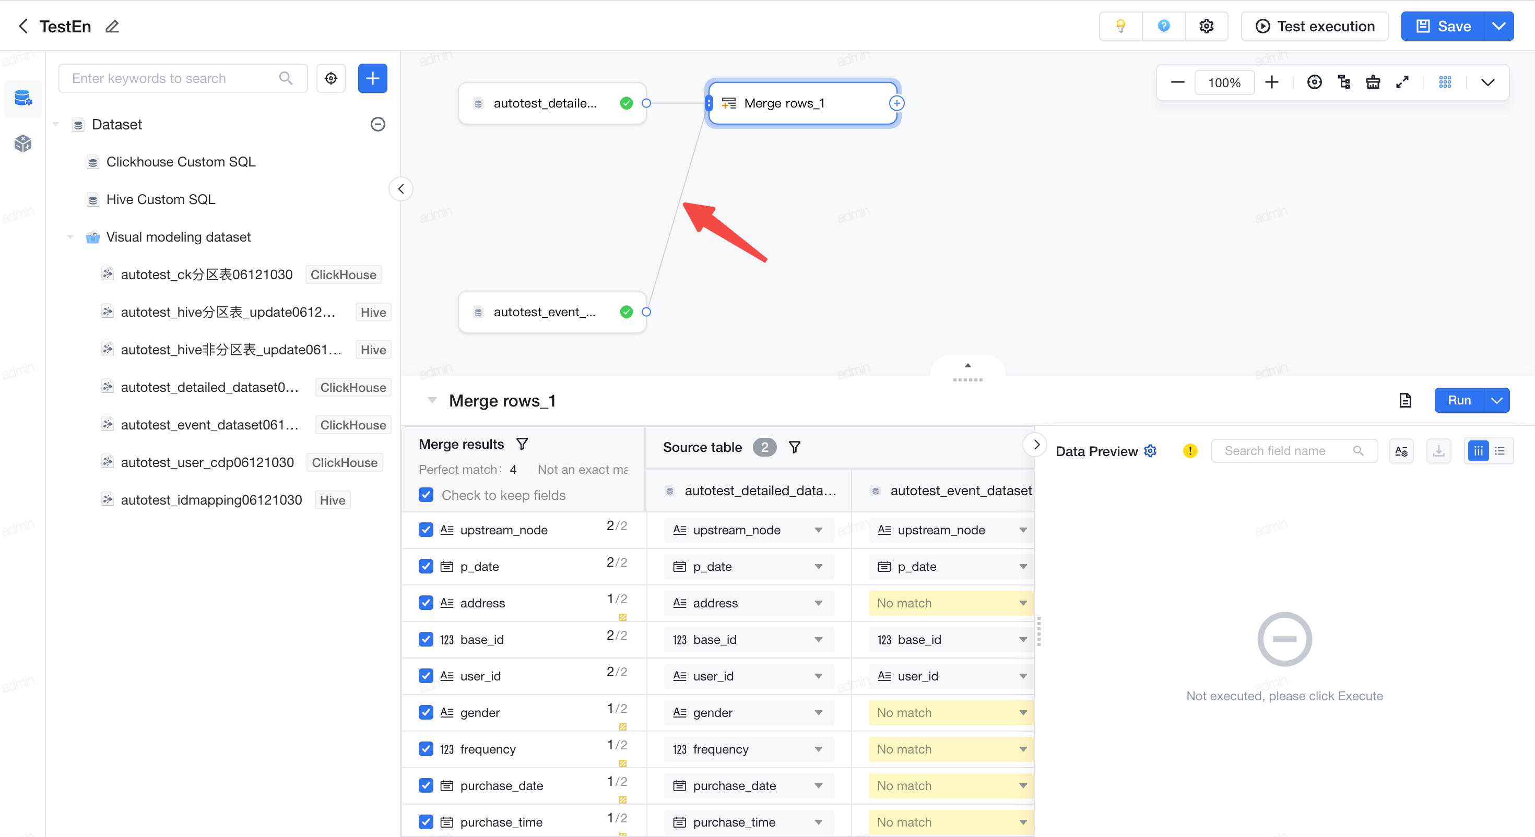1535x837 pixels.
Task: Expand the Save button dropdown arrow
Action: click(x=1498, y=26)
